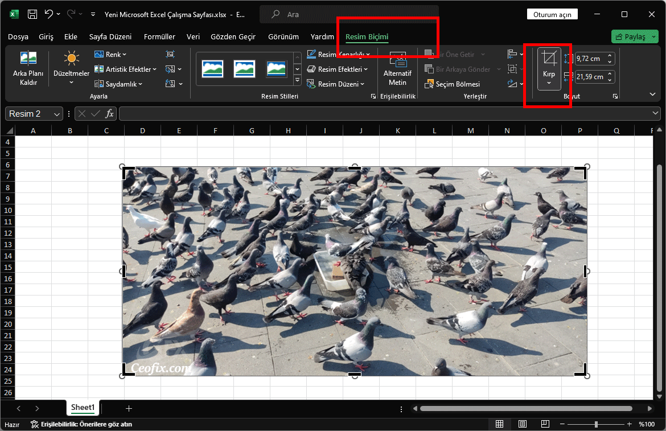Select the third picture style thumbnail
The height and width of the screenshot is (431, 666).
click(276, 69)
